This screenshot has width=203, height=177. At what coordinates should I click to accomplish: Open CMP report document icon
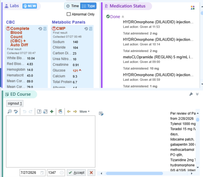click(91, 29)
